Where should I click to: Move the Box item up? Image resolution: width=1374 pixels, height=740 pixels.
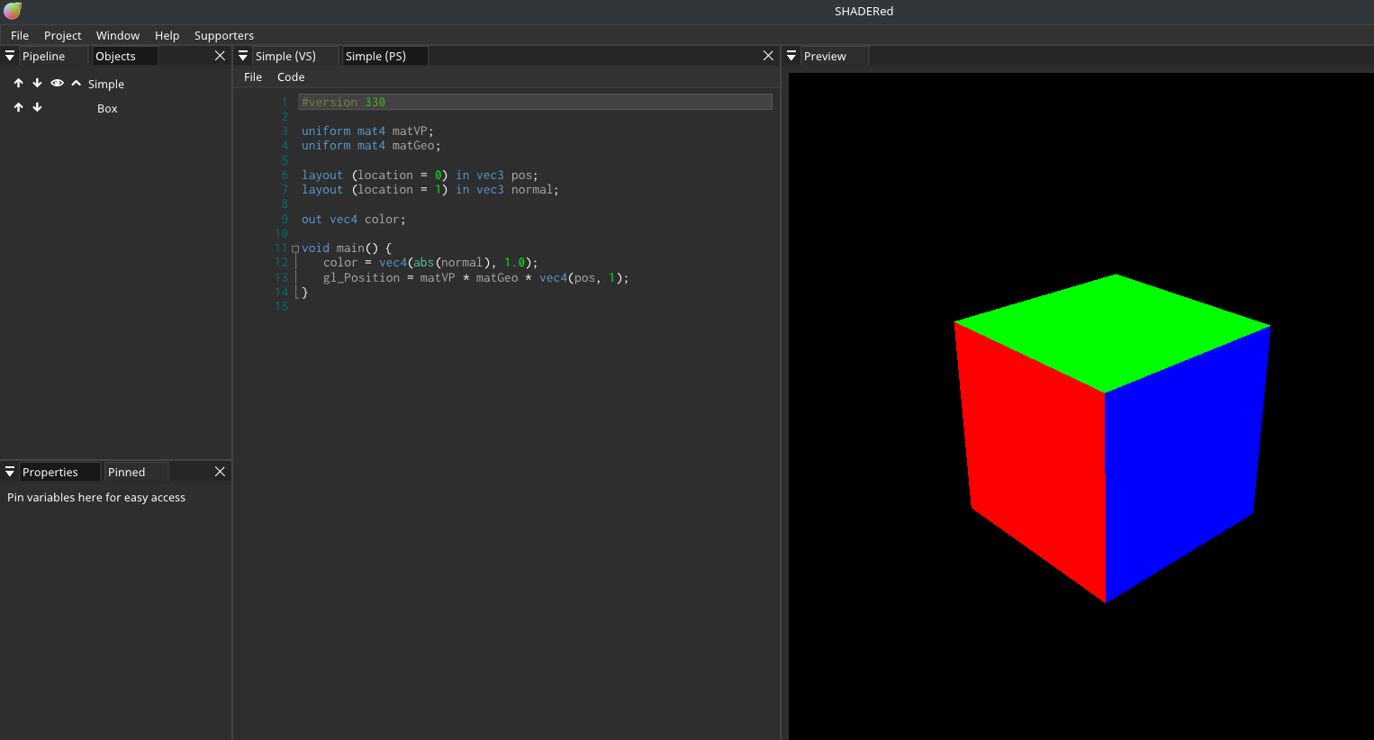point(18,108)
